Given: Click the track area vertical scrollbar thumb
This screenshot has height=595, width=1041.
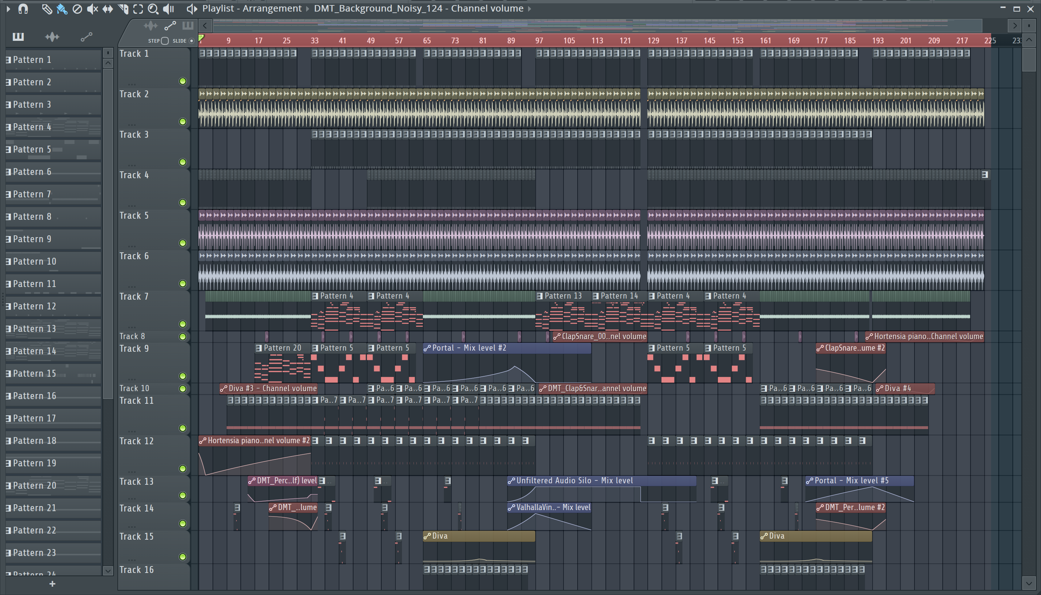Looking at the screenshot, I should click(1029, 59).
